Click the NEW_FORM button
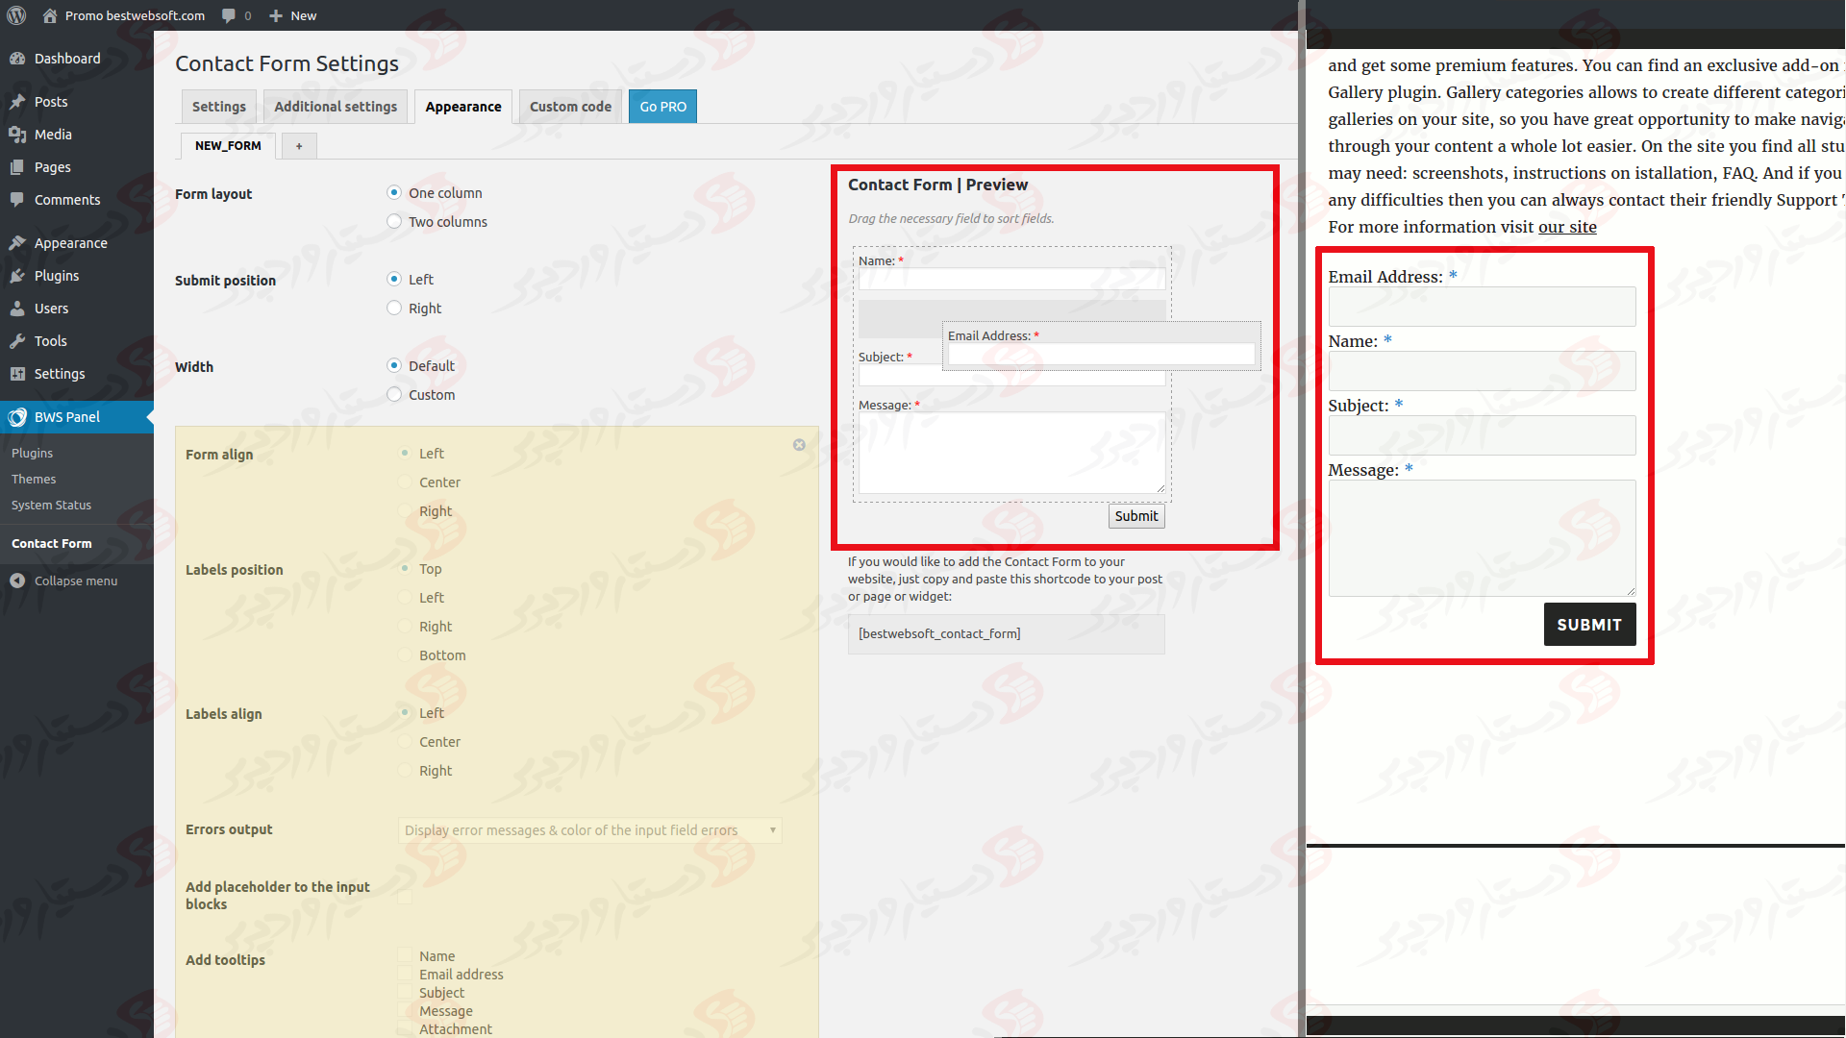The image size is (1846, 1038). point(228,144)
